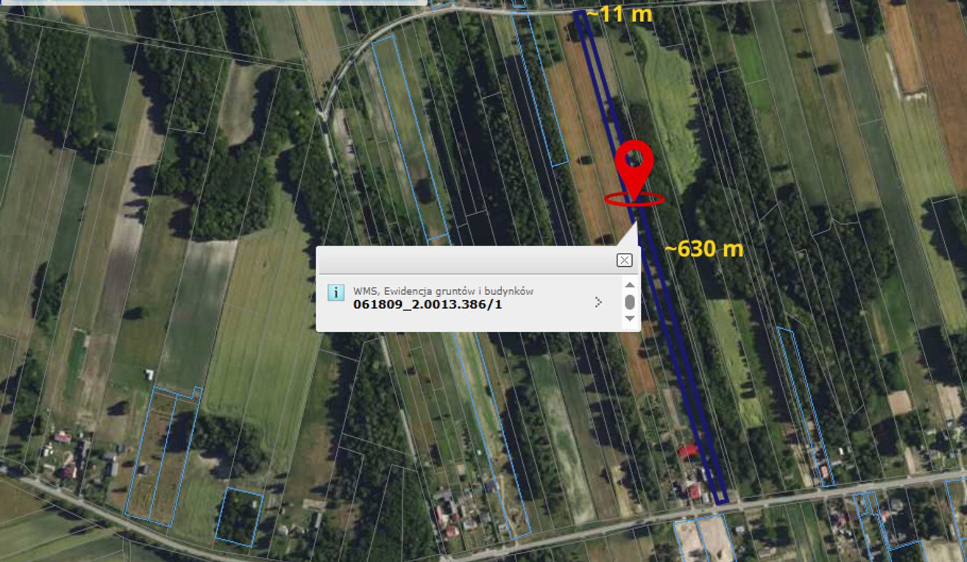Image resolution: width=967 pixels, height=562 pixels.
Task: Click the popup scrollbar down arrow
Action: (x=629, y=319)
